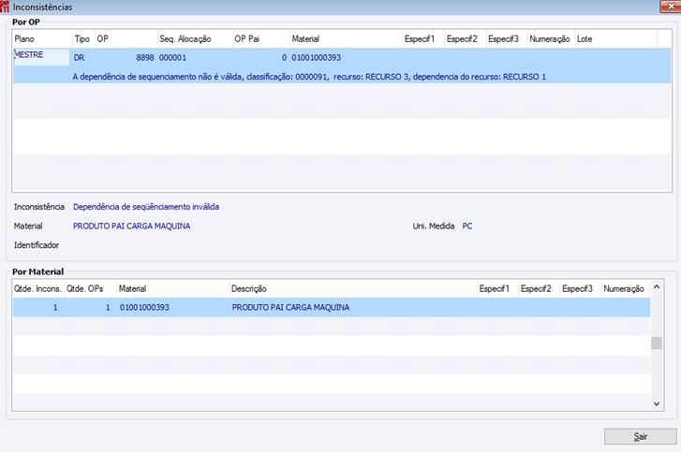Click the Por Material scrollbar thumb
Image resolution: width=681 pixels, height=452 pixels.
[657, 343]
